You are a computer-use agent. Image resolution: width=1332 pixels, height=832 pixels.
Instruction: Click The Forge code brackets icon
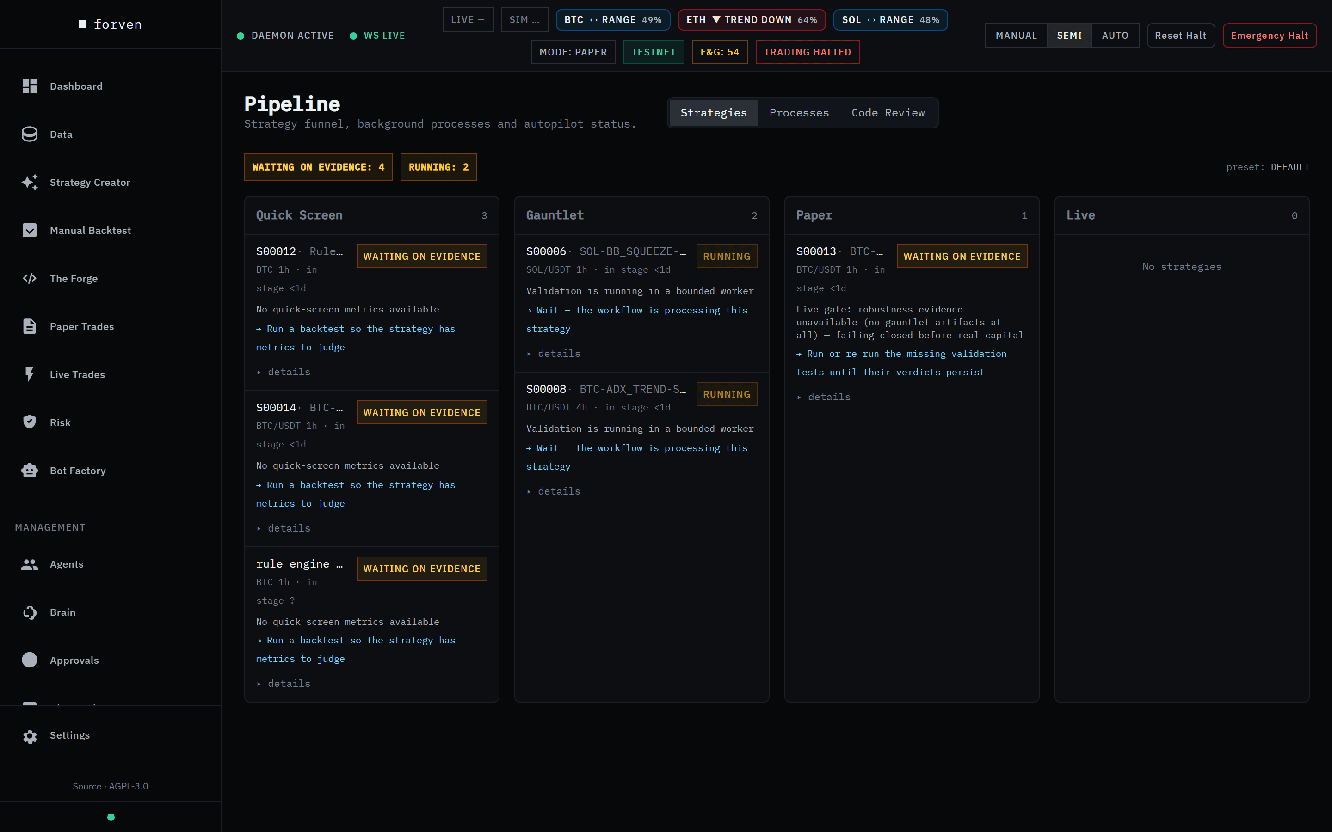click(29, 278)
